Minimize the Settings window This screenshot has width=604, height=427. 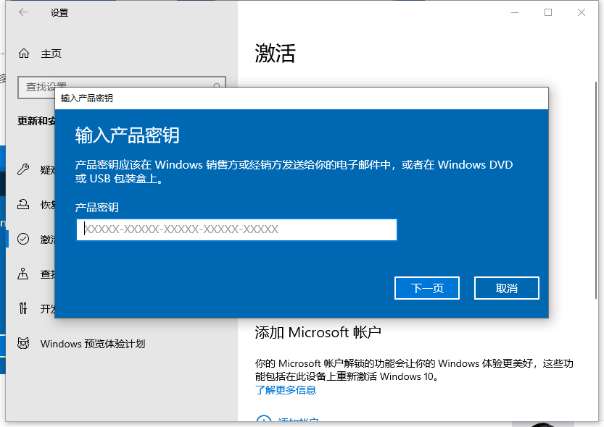click(x=515, y=12)
